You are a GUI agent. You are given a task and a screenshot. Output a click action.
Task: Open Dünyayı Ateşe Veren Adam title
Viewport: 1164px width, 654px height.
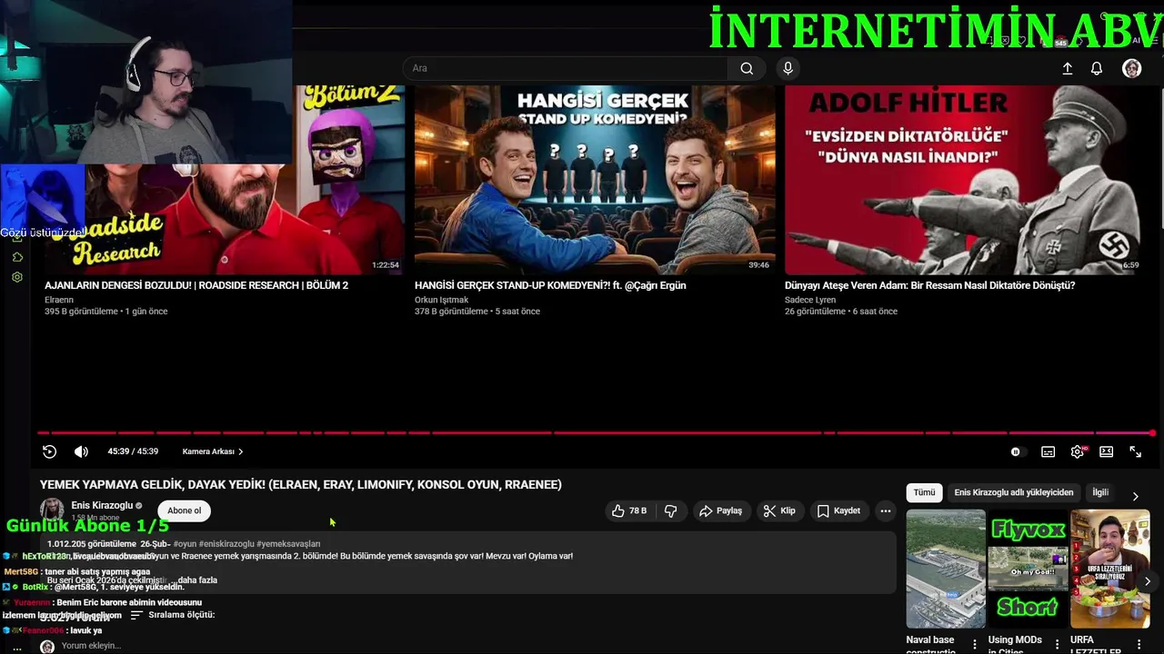929,285
